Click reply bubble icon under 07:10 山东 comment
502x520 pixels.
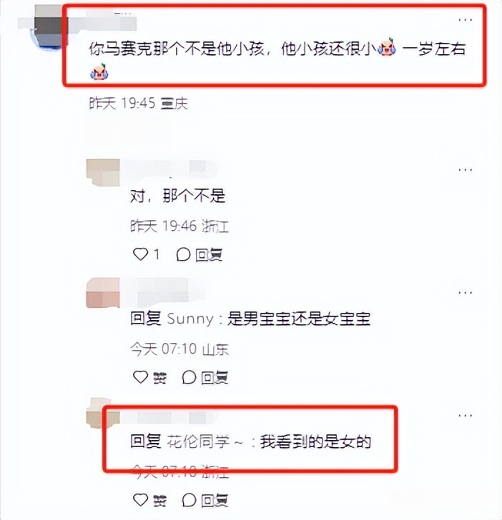click(189, 377)
